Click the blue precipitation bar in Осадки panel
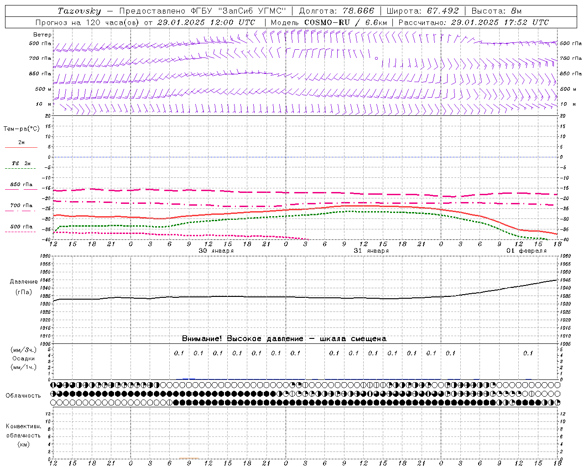This screenshot has width=584, height=467. (189, 379)
